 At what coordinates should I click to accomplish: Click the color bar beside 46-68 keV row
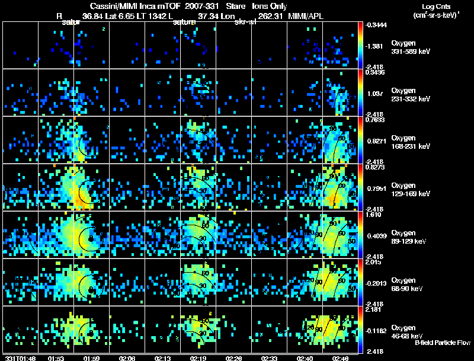(360, 330)
